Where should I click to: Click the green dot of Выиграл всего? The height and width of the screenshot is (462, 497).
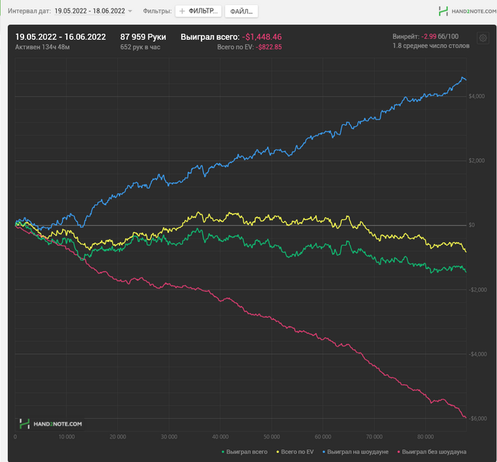pyautogui.click(x=223, y=452)
